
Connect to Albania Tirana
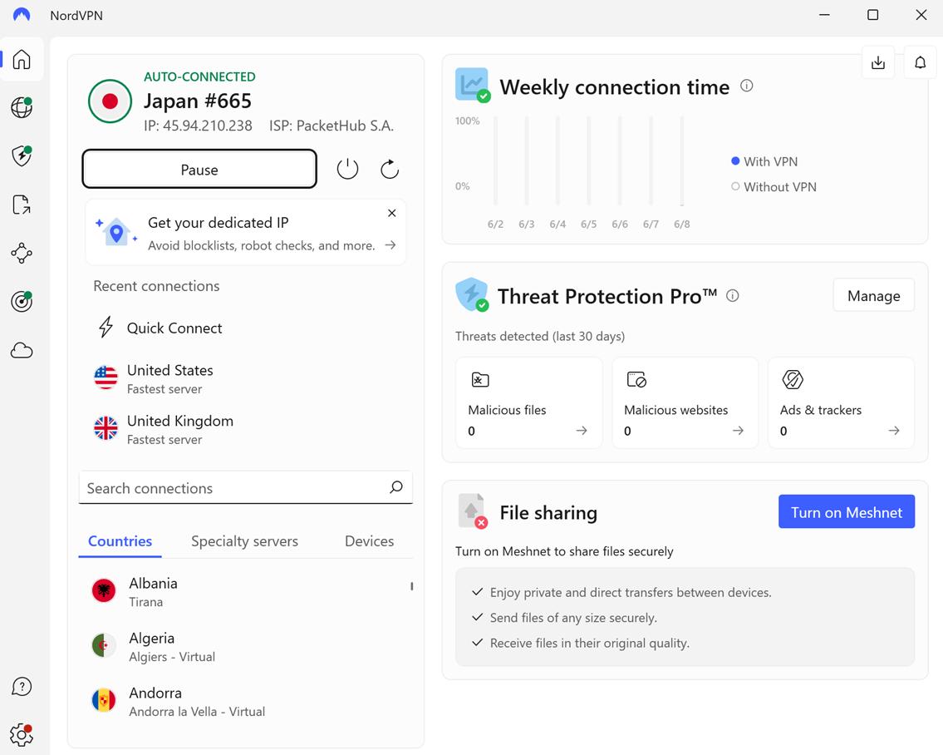[245, 592]
